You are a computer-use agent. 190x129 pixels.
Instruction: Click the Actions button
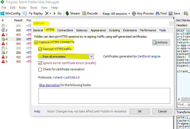[x=161, y=42]
